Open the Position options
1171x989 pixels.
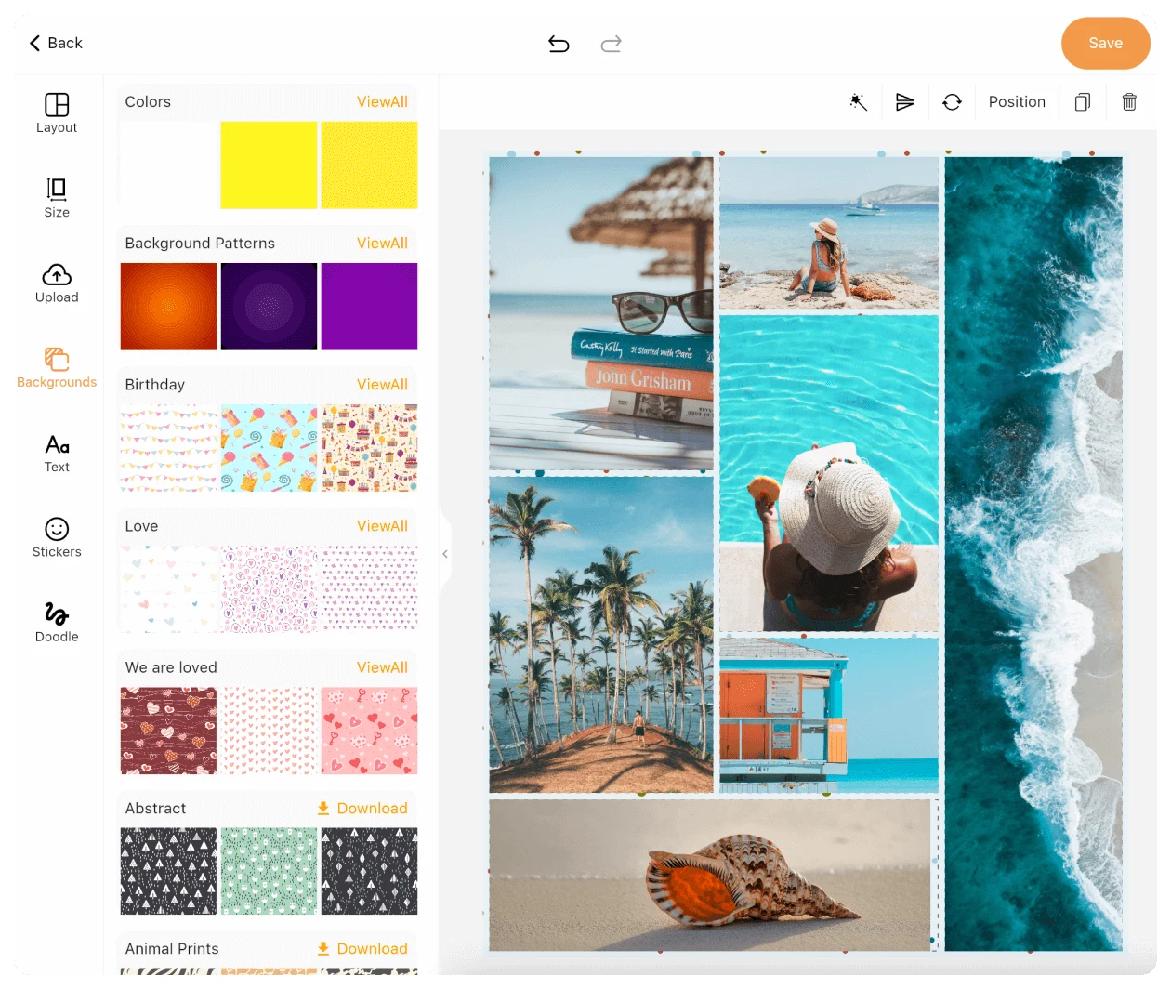1017,102
